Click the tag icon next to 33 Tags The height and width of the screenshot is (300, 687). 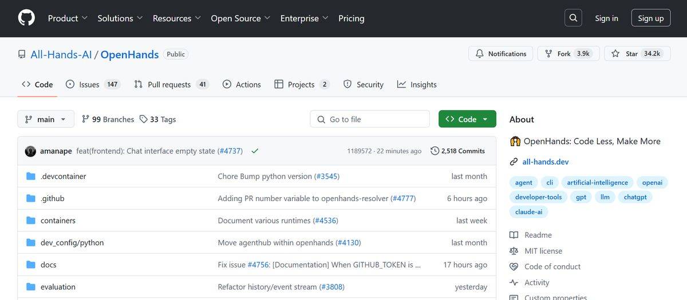click(x=143, y=119)
